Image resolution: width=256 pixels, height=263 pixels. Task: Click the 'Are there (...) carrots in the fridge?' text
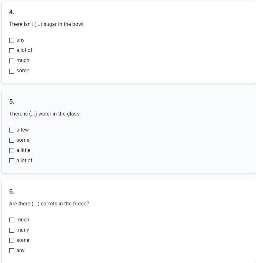click(49, 204)
